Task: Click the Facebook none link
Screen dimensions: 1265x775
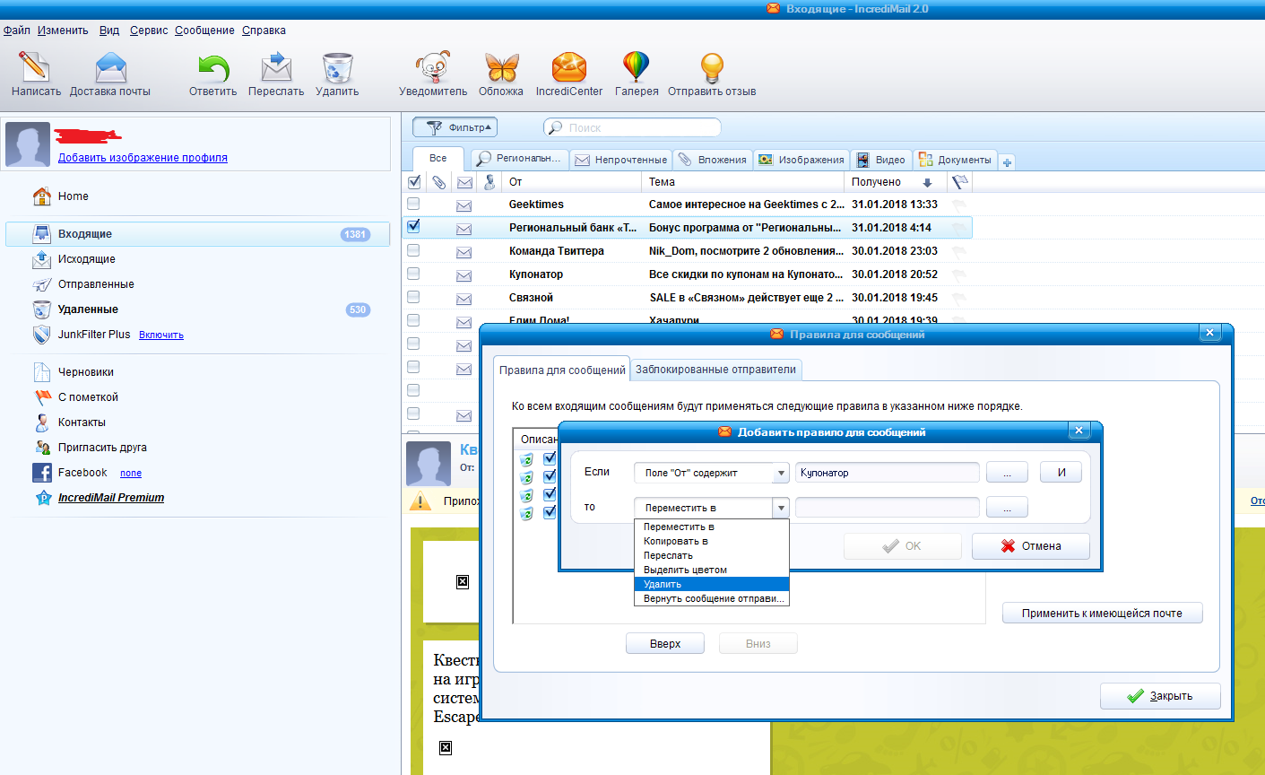Action: click(x=131, y=474)
